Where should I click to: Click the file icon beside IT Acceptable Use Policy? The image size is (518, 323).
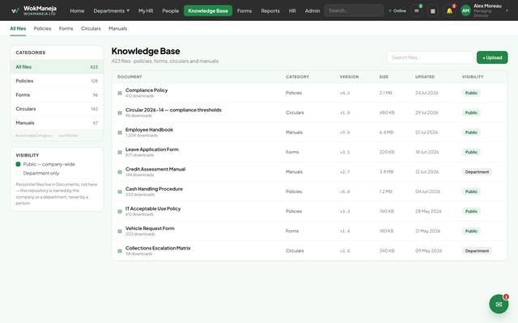click(x=120, y=212)
